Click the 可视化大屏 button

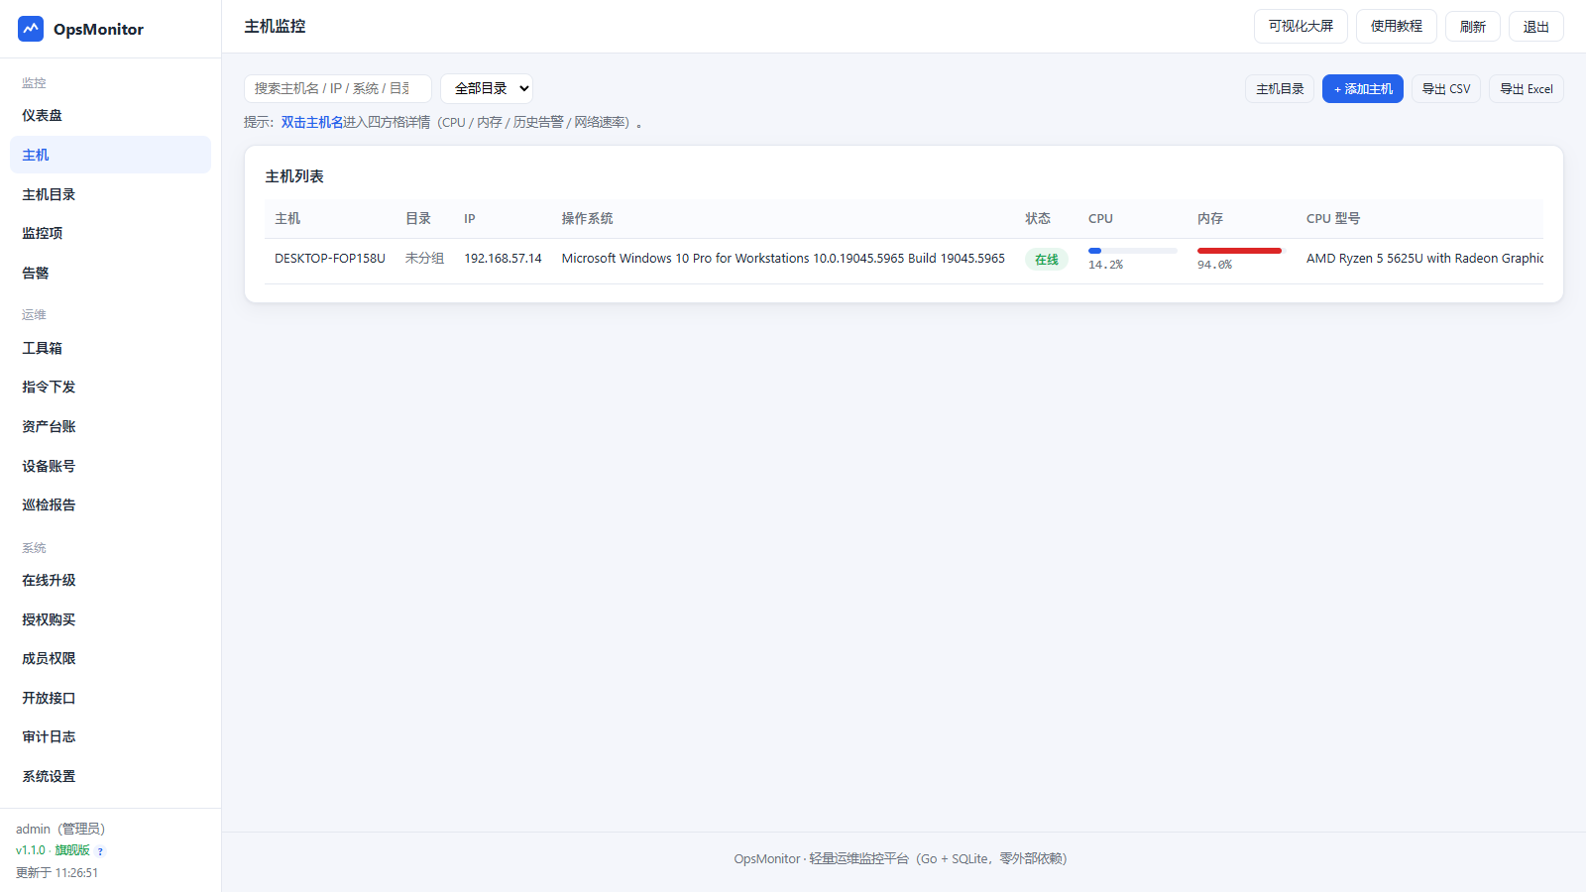pos(1301,26)
